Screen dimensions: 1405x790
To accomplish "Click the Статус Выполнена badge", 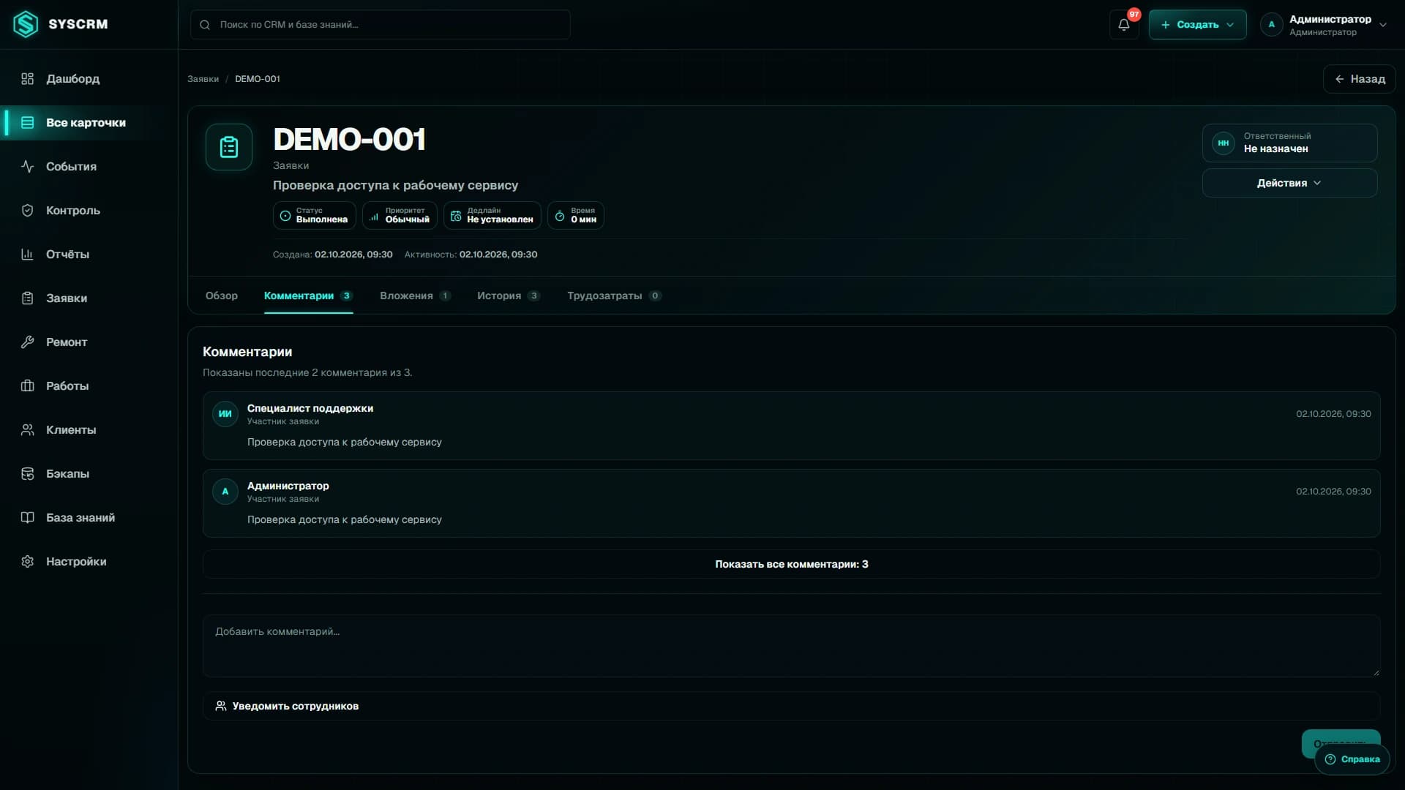I will point(315,216).
